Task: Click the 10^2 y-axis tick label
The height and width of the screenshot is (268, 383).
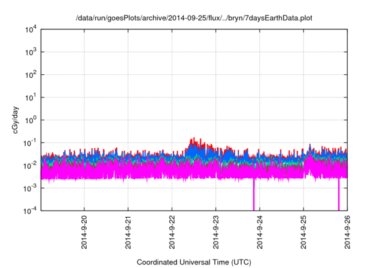Action: click(31, 75)
